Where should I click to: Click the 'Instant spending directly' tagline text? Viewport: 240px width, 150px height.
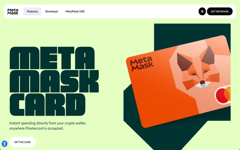click(x=48, y=123)
